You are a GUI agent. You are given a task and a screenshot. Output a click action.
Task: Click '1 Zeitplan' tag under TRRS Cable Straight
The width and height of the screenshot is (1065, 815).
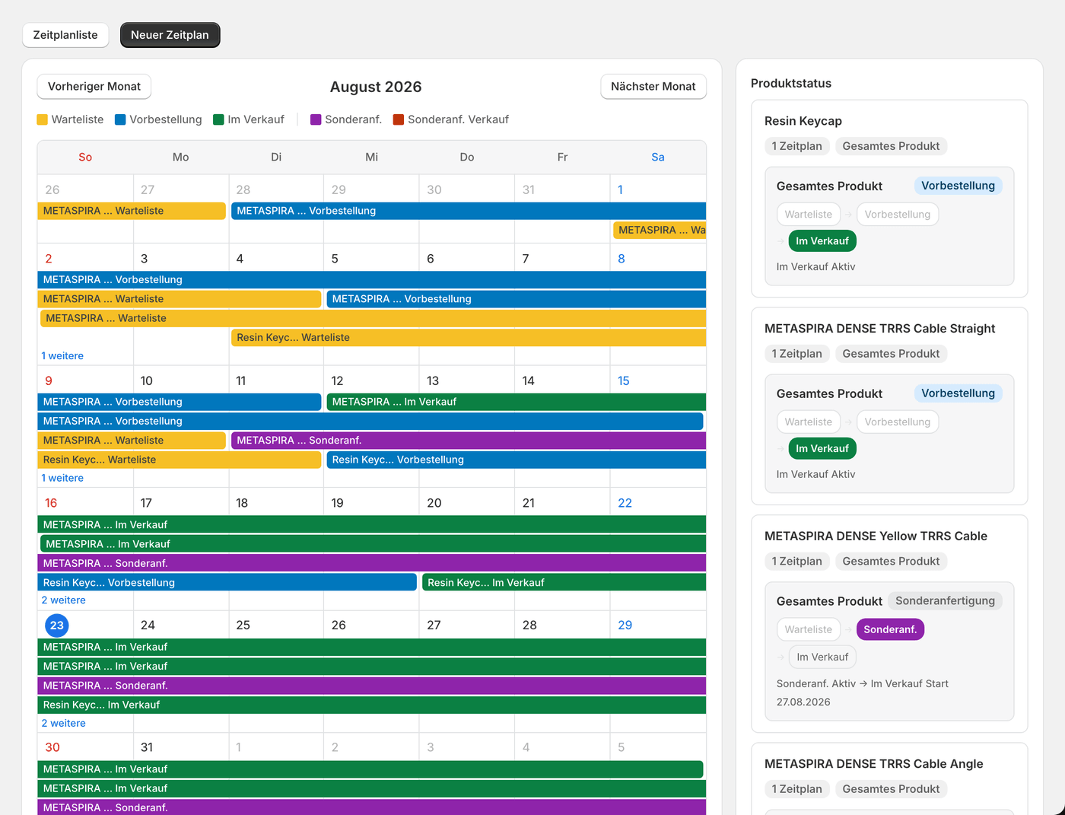coord(796,354)
